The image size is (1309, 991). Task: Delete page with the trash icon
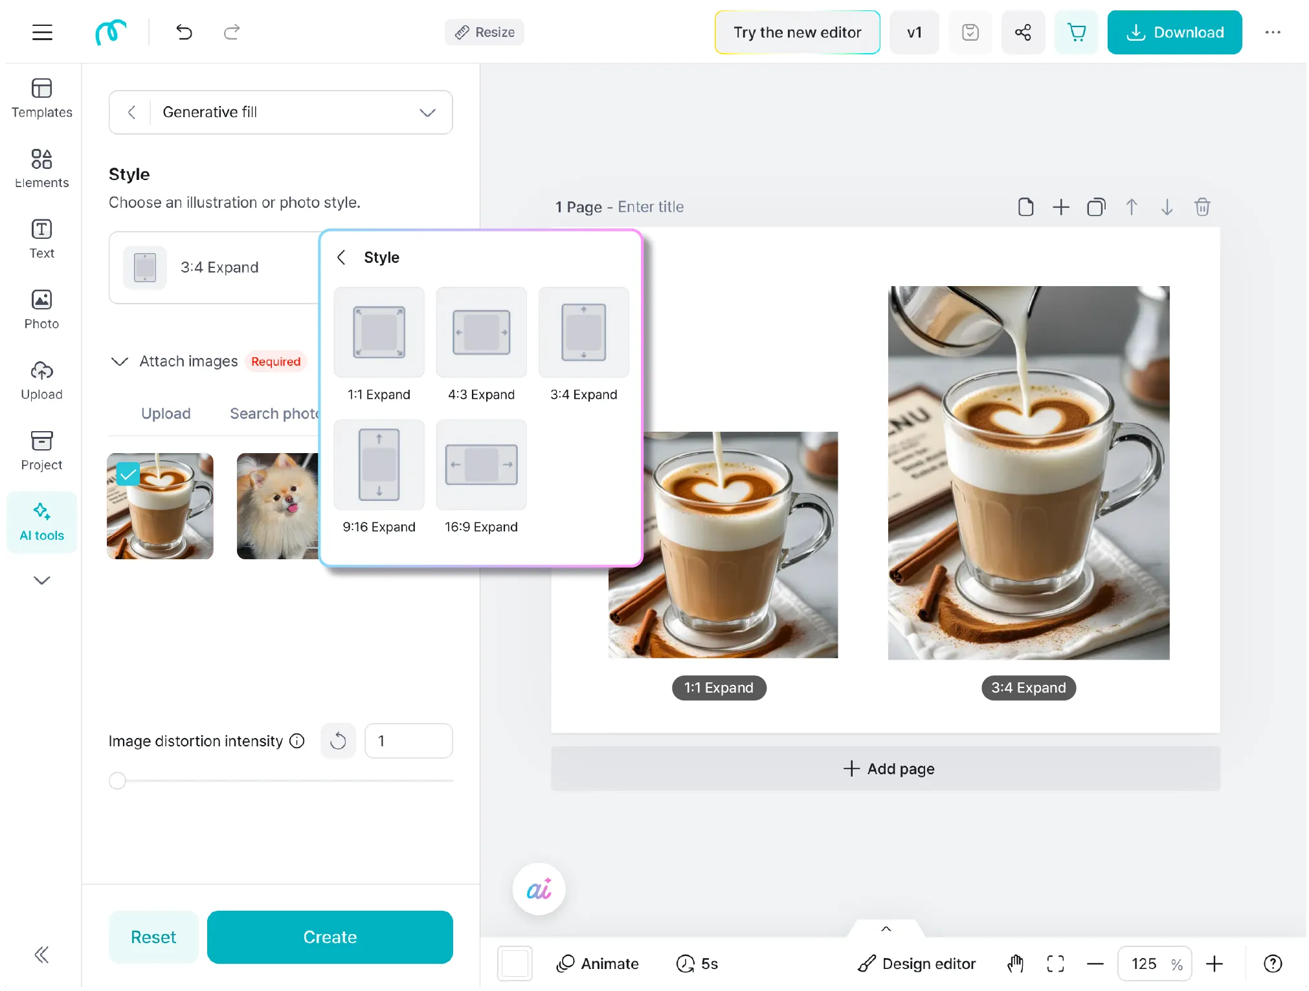[1202, 207]
